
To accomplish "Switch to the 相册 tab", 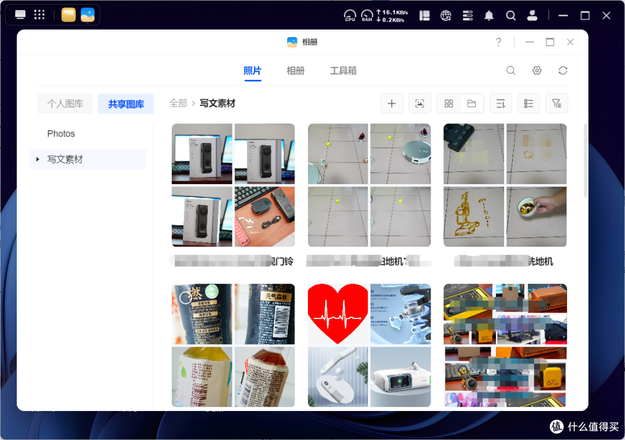I will click(x=295, y=71).
